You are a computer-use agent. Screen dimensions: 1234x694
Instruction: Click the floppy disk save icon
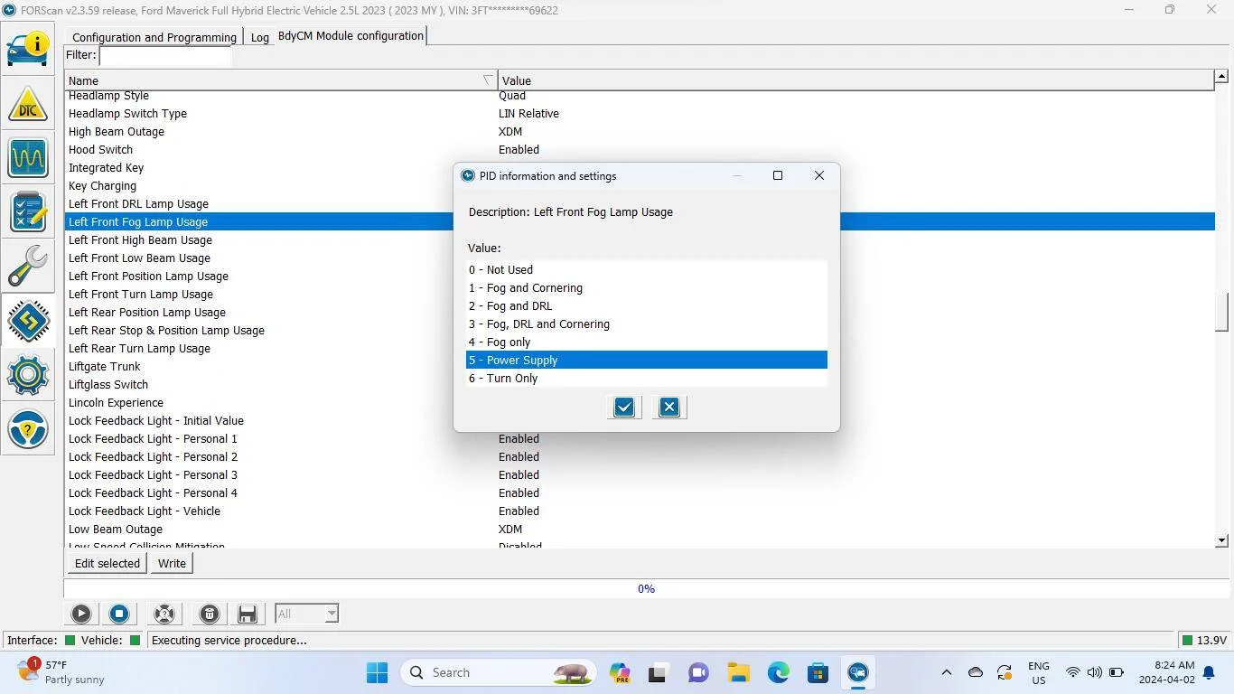[247, 614]
